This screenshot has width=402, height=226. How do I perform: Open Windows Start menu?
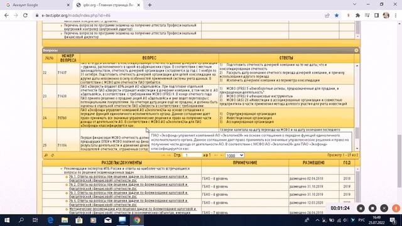pyautogui.click(x=7, y=220)
